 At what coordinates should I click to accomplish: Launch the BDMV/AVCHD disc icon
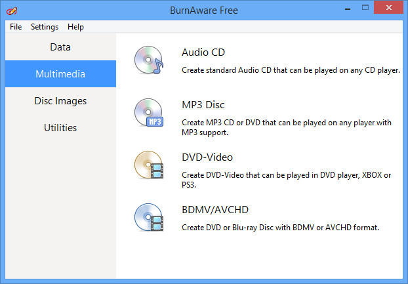pyautogui.click(x=149, y=217)
